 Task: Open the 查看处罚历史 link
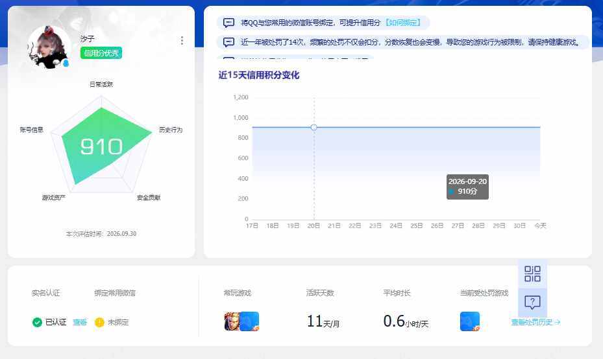tap(535, 322)
